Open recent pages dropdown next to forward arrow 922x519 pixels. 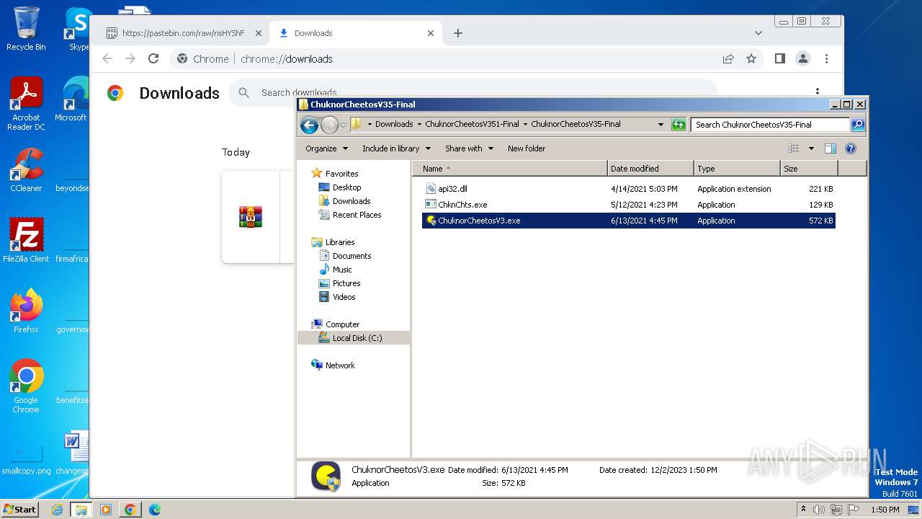coord(343,125)
